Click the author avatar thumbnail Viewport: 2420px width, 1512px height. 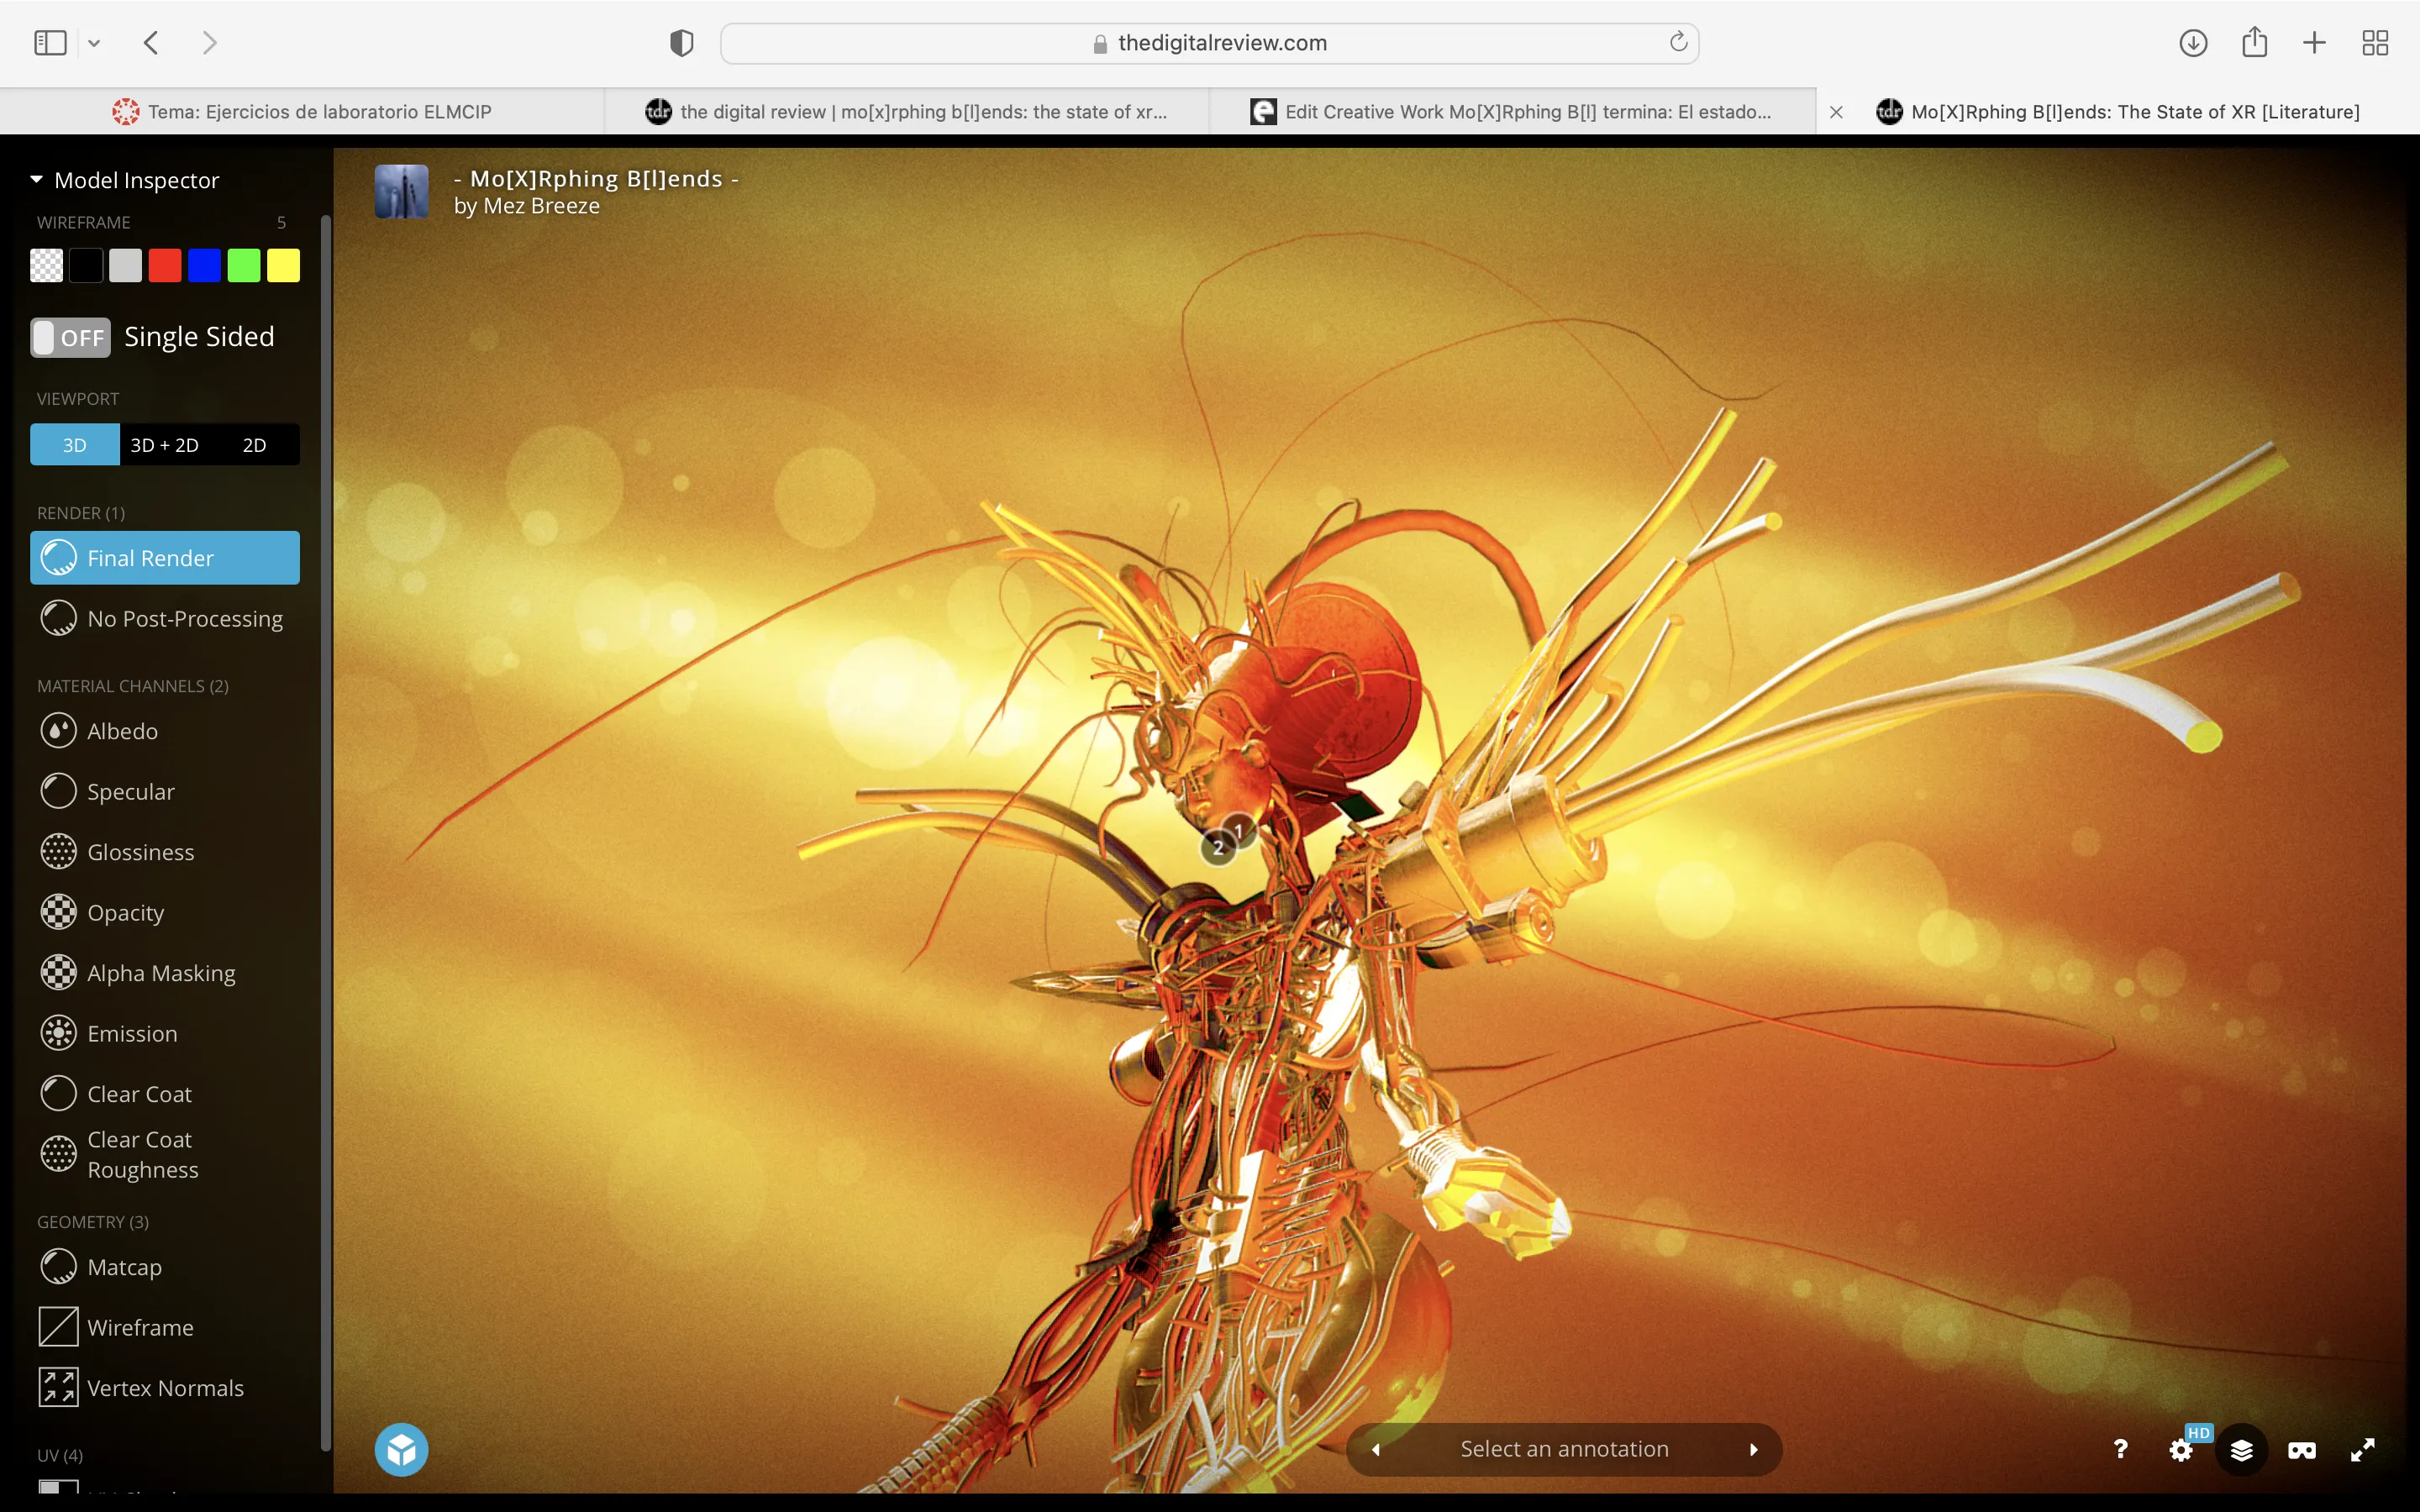point(401,191)
